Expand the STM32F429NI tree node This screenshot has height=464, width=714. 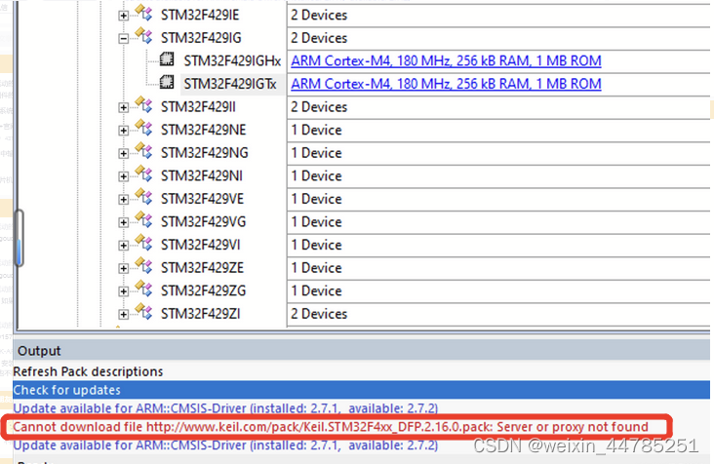point(124,176)
